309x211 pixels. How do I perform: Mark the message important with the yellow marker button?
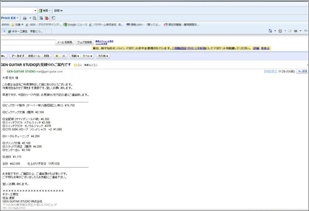coord(57,56)
